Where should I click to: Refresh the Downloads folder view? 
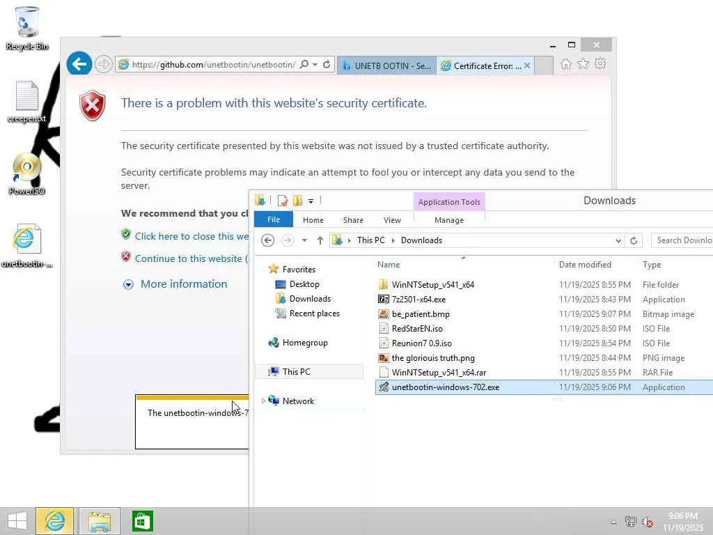[x=634, y=240]
